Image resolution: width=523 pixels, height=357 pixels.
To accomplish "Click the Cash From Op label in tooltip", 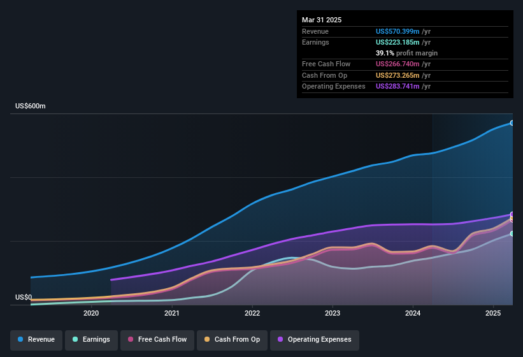I will coord(324,75).
